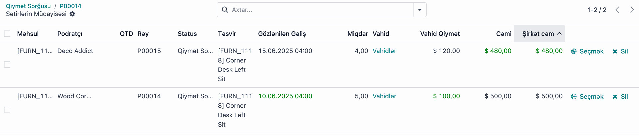
Task: Focus the Axtar... search field
Action: [x=321, y=10]
